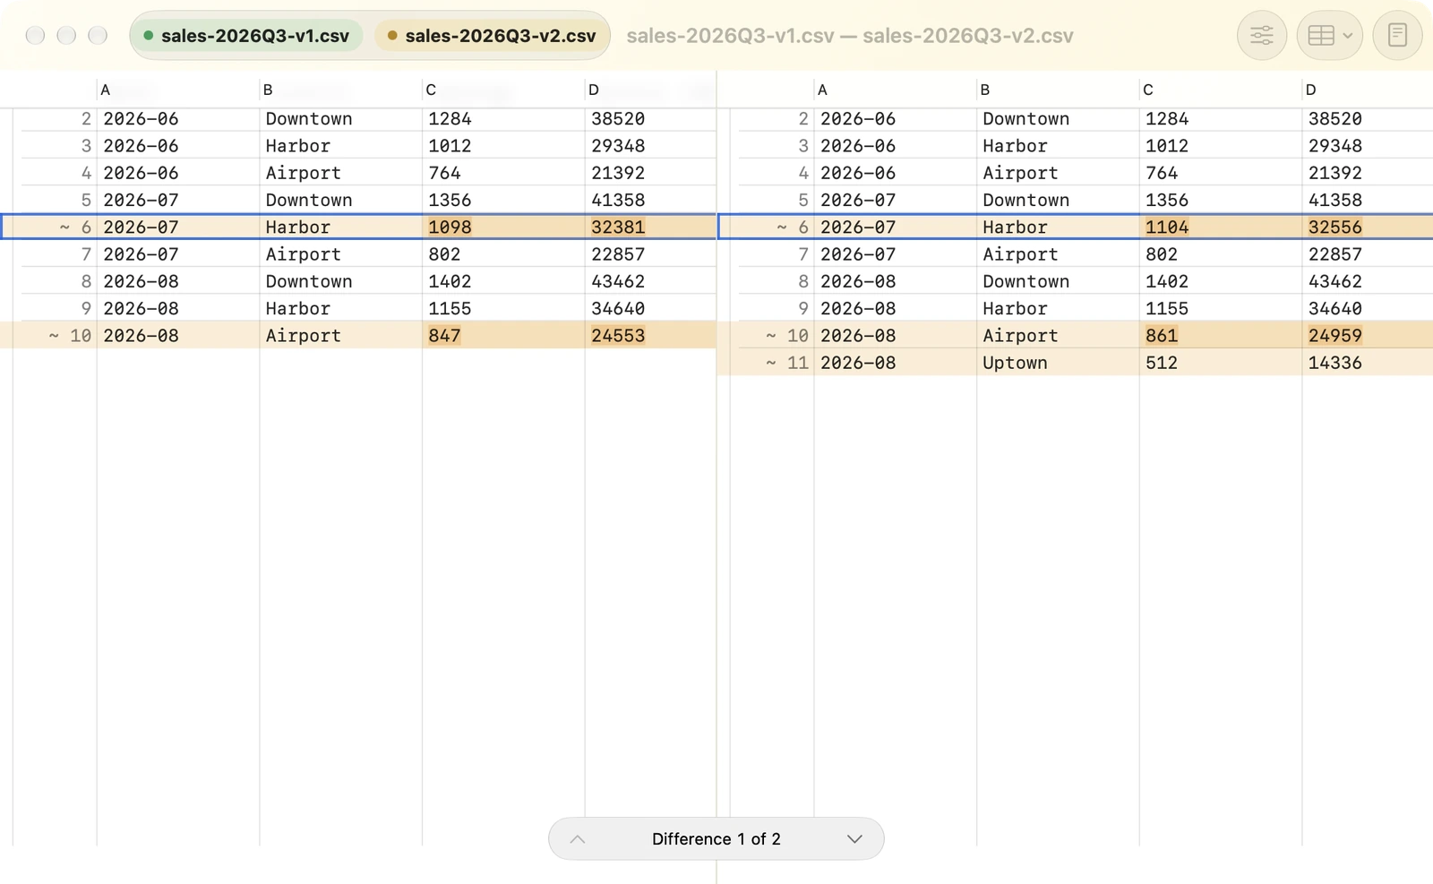Open the table layout dropdown
The width and height of the screenshot is (1433, 884).
(1330, 36)
